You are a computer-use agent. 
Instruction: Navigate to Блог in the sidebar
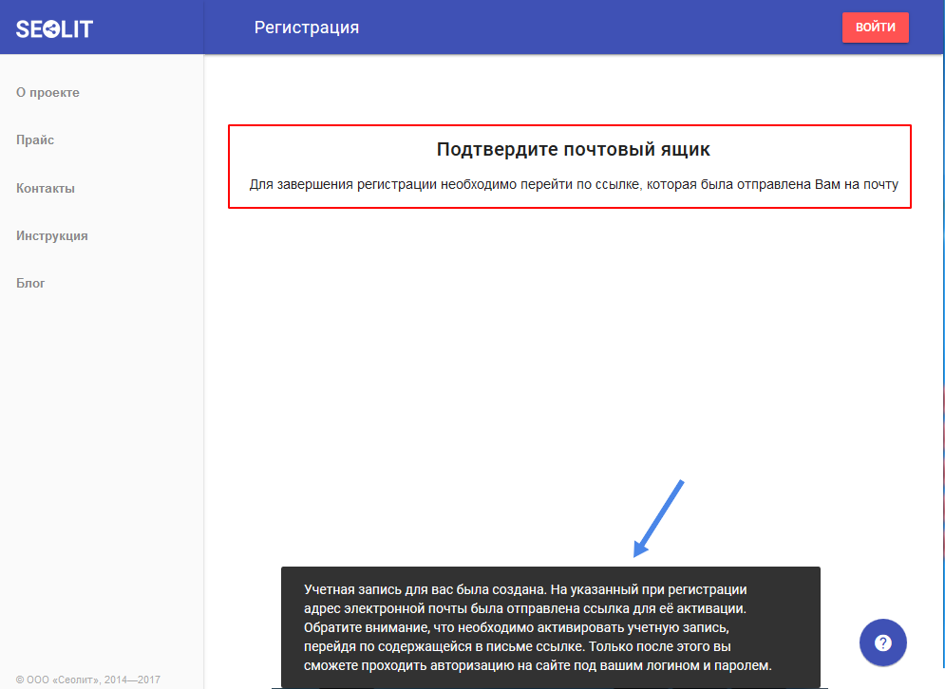tap(30, 283)
